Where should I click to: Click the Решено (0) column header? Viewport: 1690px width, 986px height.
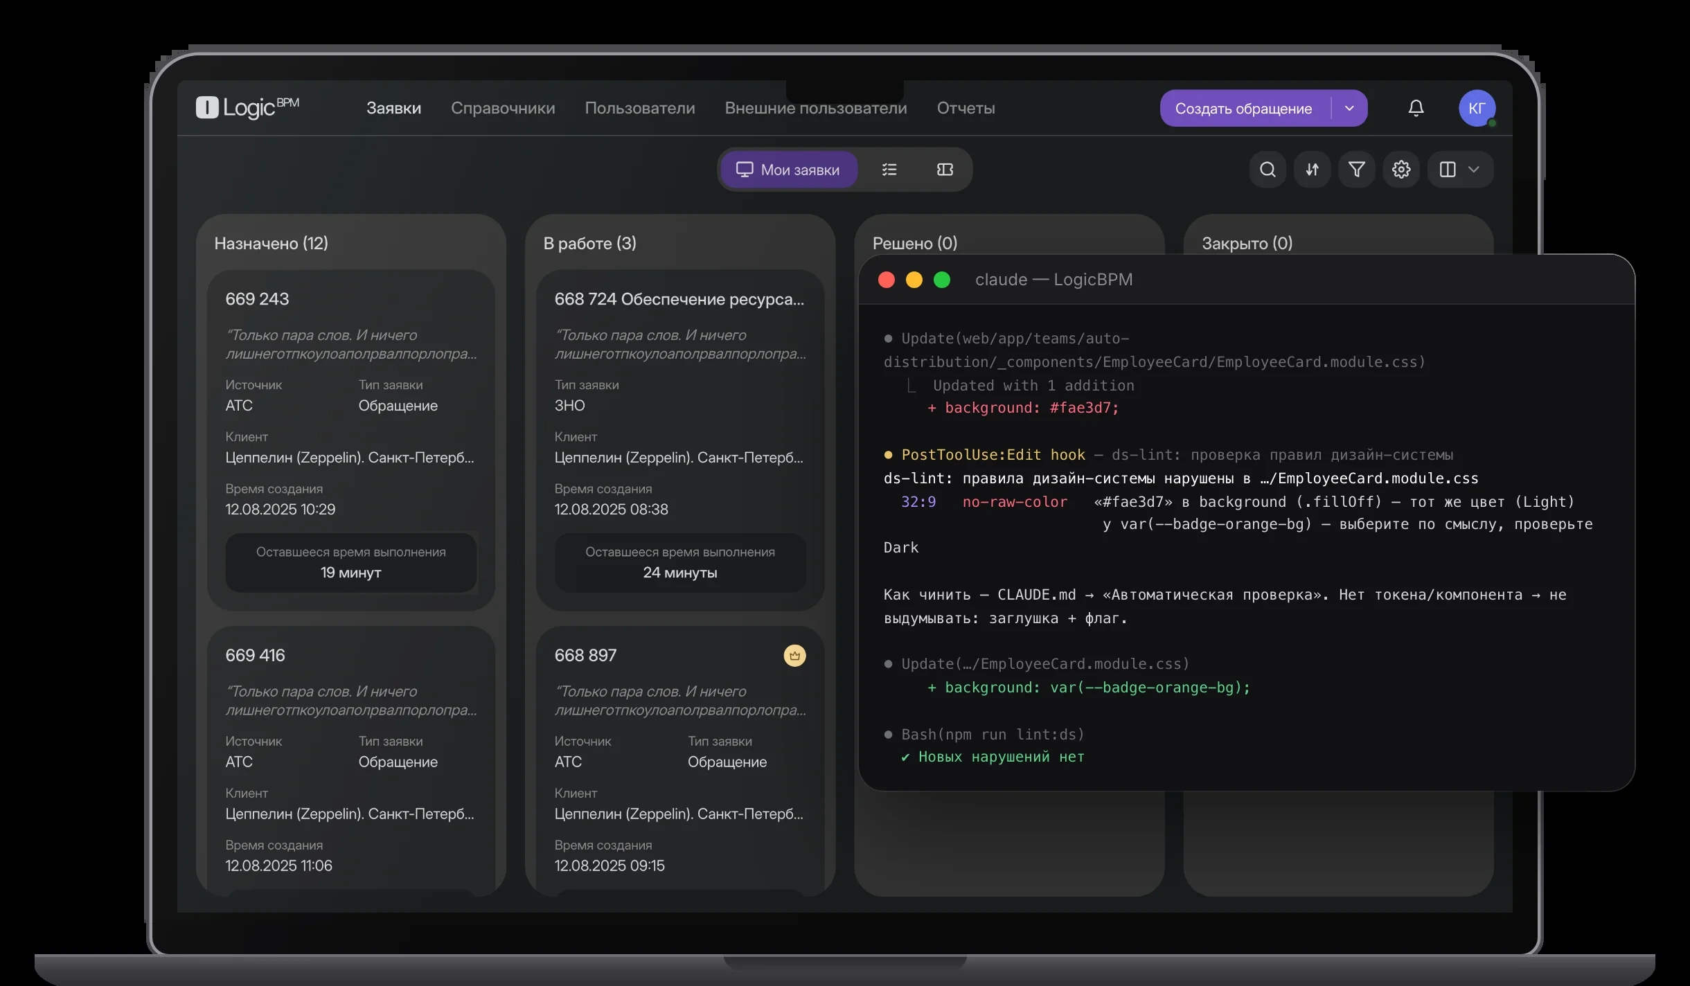(x=915, y=243)
